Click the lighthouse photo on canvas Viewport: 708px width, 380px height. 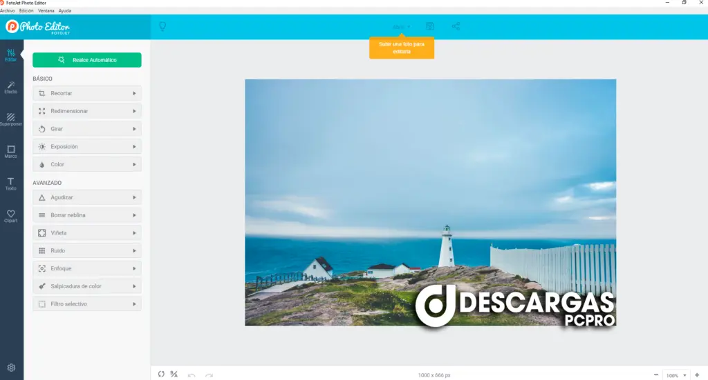pyautogui.click(x=430, y=202)
